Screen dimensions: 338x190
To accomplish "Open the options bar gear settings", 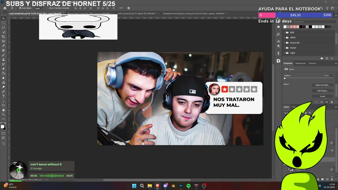I will coord(129,8).
